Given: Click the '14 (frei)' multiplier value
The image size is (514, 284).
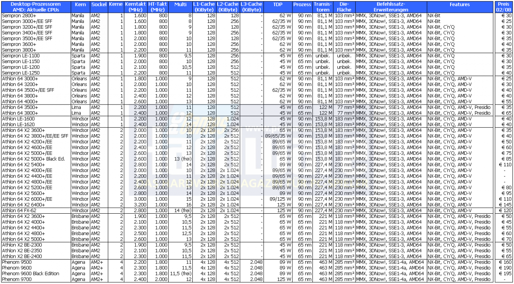Looking at the screenshot, I should [x=182, y=210].
